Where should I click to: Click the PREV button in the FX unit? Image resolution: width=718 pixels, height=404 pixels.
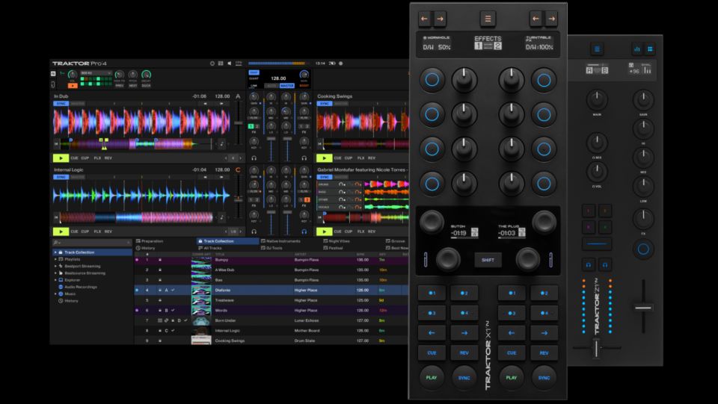[x=120, y=85]
